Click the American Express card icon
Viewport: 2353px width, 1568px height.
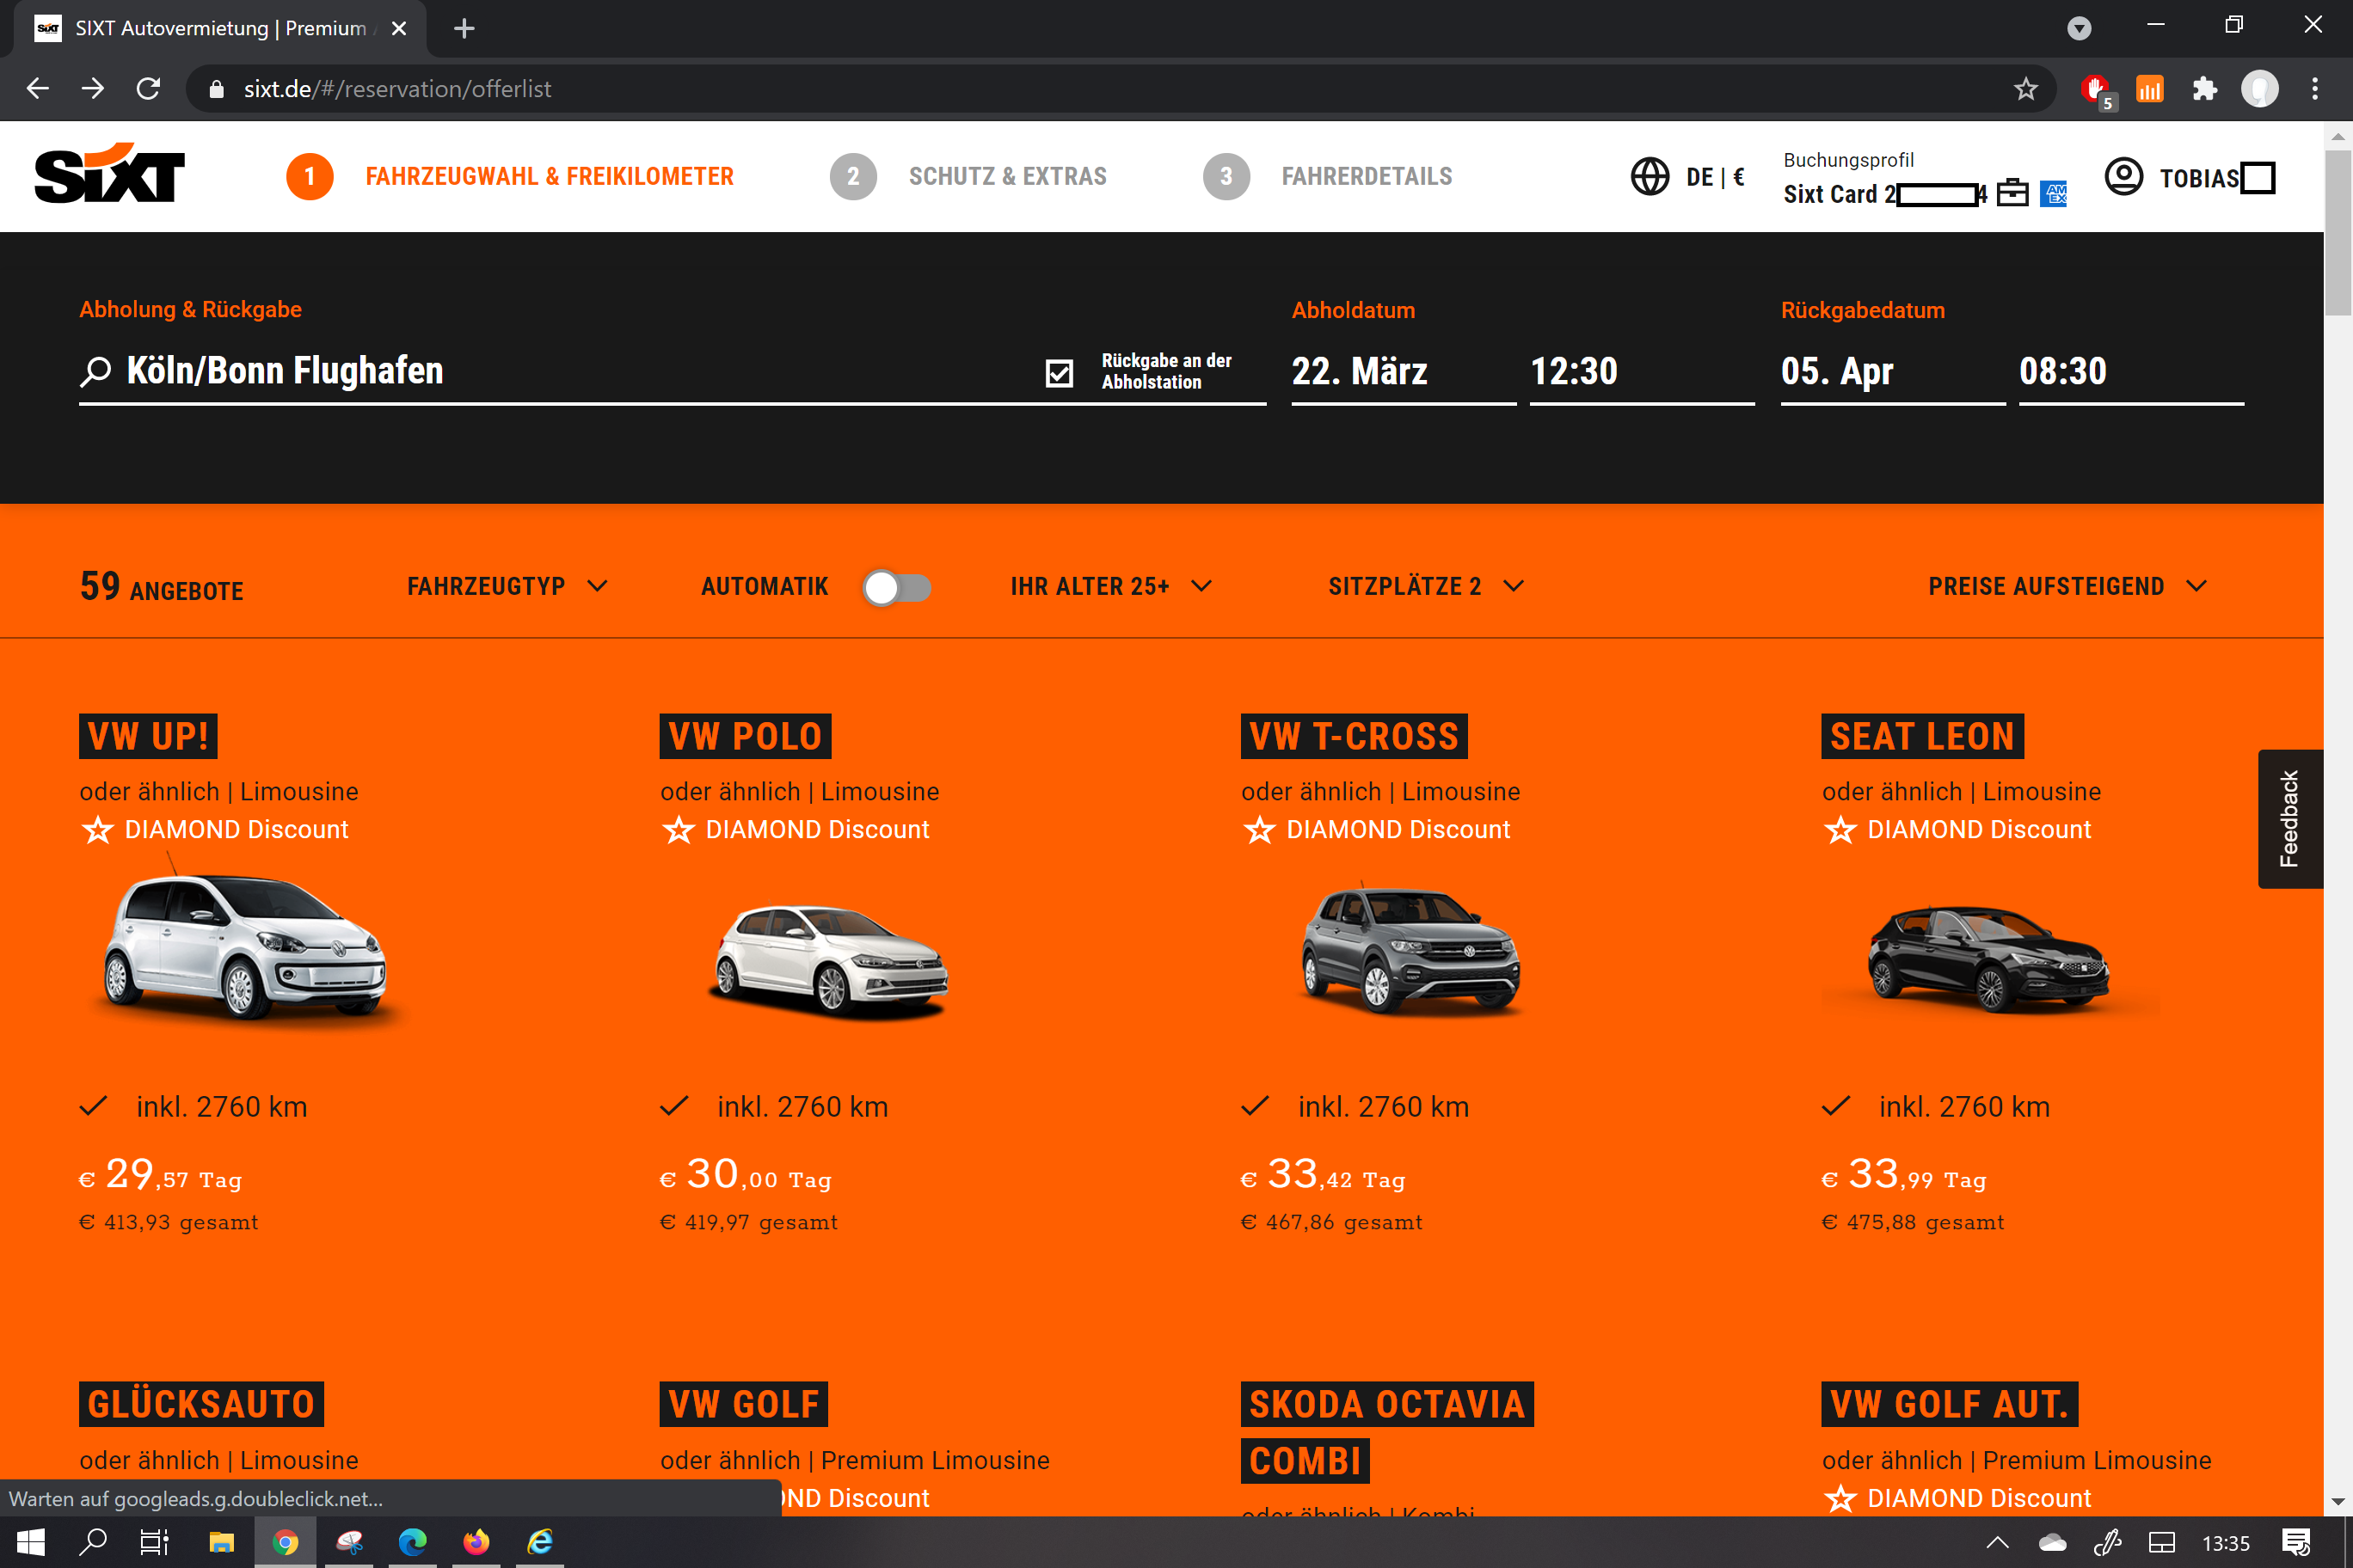pyautogui.click(x=2054, y=193)
